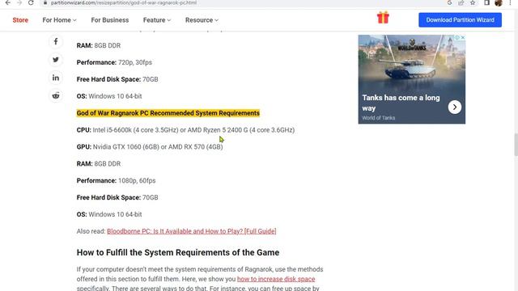The height and width of the screenshot is (291, 518).
Task: Expand the Resource dropdown menu
Action: pos(202,20)
